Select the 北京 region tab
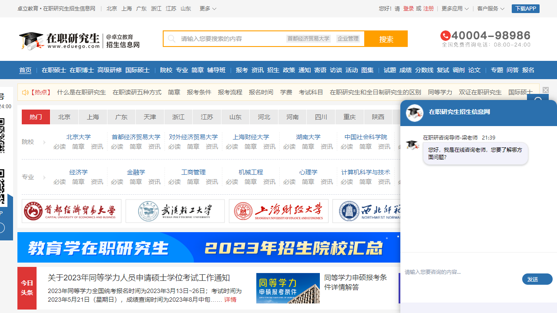The height and width of the screenshot is (313, 557). coord(64,117)
